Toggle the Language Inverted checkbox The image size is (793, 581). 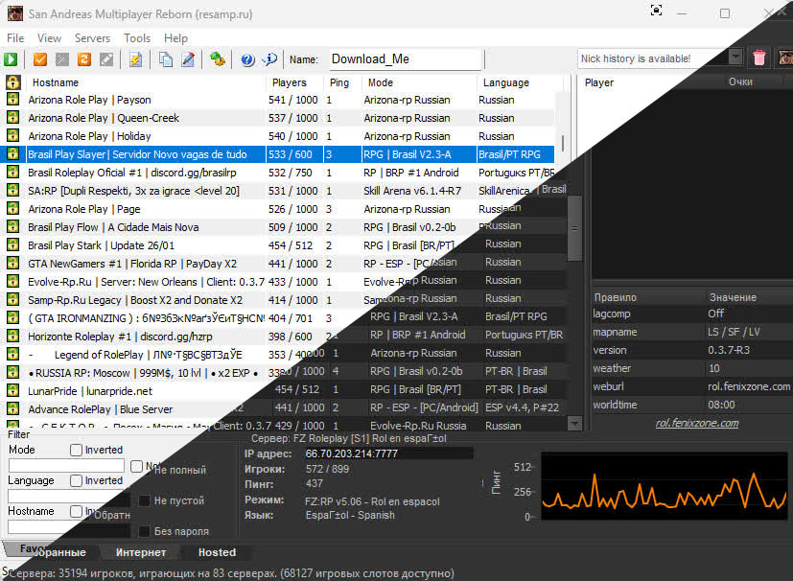(77, 480)
